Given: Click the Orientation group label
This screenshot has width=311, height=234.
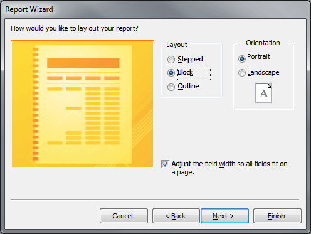Looking at the screenshot, I should tap(263, 43).
